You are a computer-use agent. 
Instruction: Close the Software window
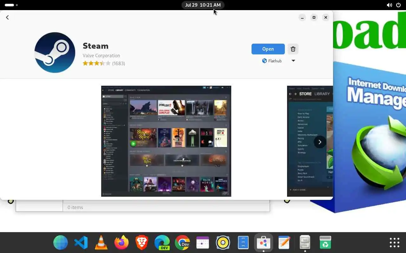(x=326, y=17)
